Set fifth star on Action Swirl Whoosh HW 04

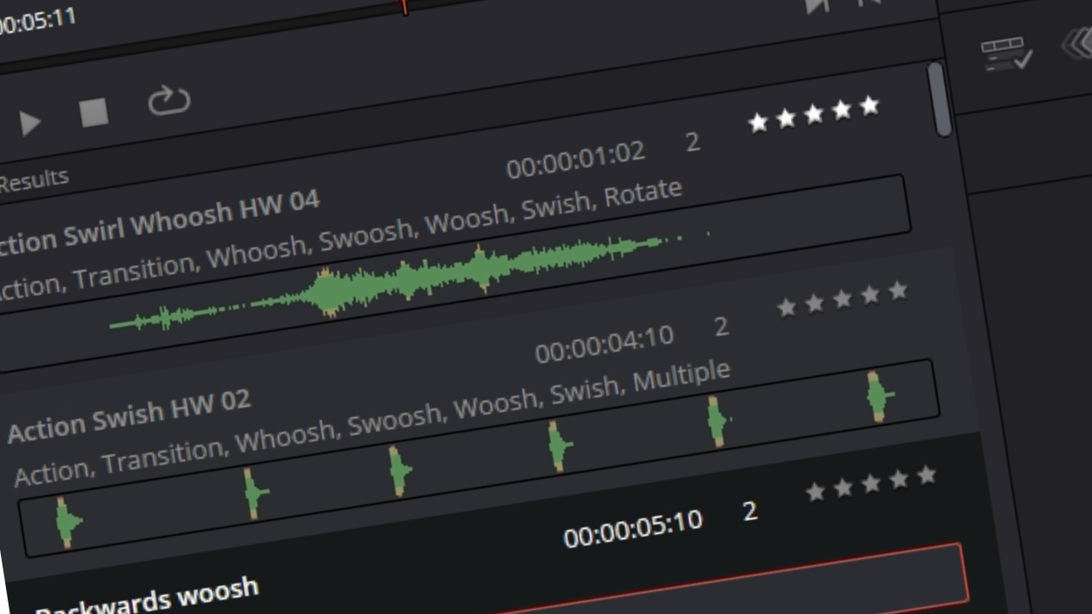[869, 106]
